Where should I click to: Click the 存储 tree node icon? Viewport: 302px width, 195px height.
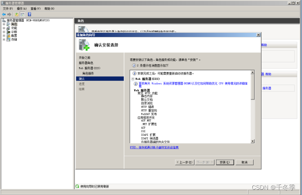point(8,40)
